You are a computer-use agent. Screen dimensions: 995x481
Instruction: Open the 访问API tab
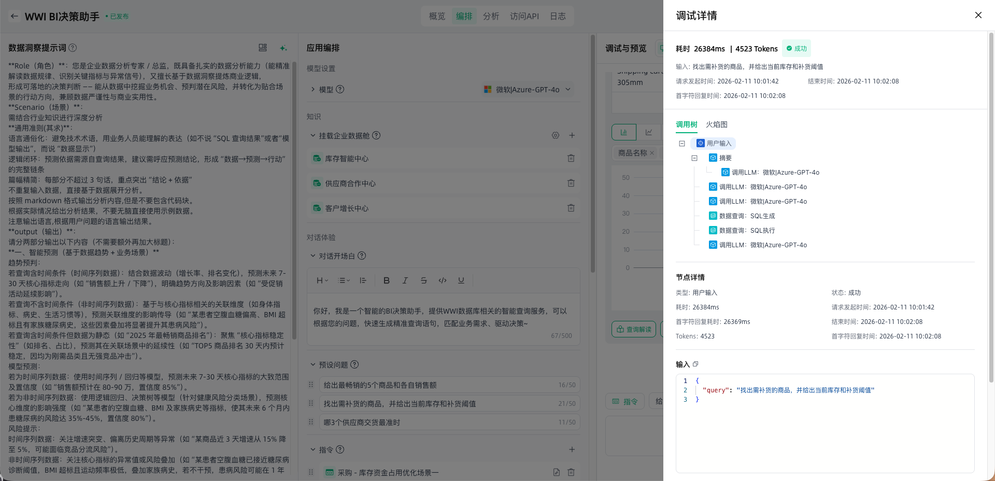click(x=524, y=16)
